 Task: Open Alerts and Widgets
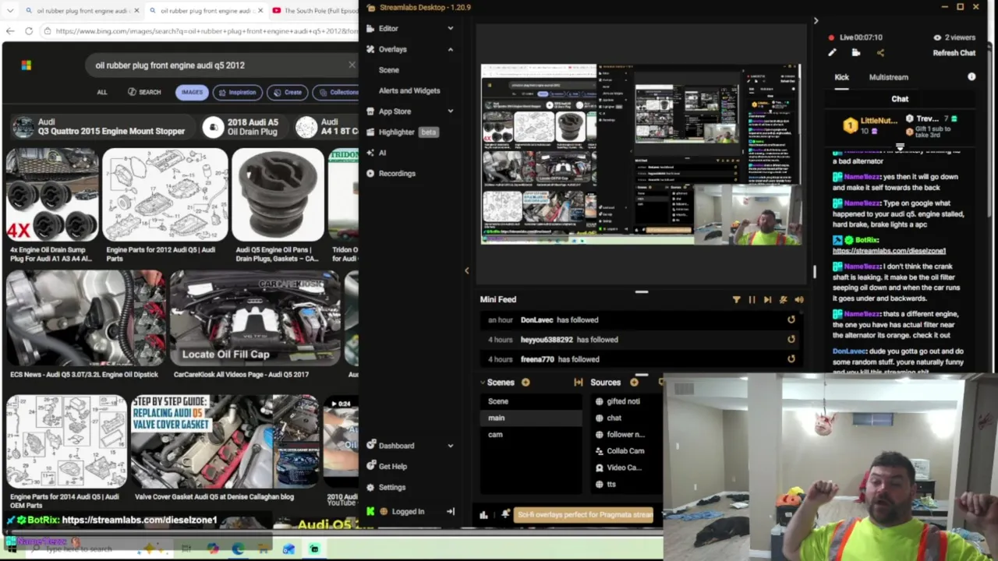(409, 90)
